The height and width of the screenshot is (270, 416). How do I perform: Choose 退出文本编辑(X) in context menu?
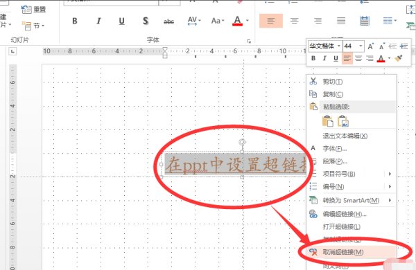(352, 136)
